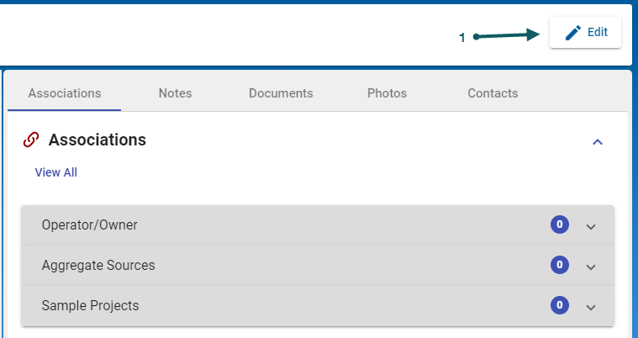The width and height of the screenshot is (638, 338).
Task: Select the Sample Projects row label
Action: pos(90,305)
